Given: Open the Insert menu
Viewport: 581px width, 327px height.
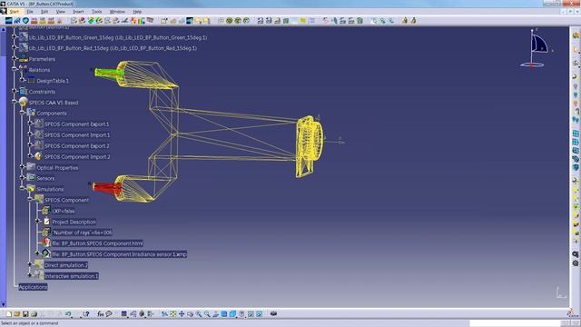Looking at the screenshot, I should tap(78, 12).
